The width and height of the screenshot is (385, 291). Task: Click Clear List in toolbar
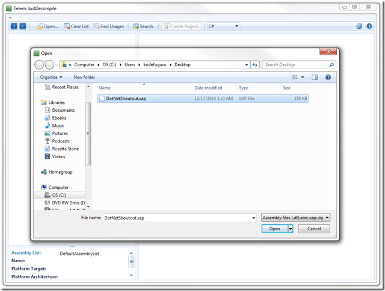pos(76,26)
